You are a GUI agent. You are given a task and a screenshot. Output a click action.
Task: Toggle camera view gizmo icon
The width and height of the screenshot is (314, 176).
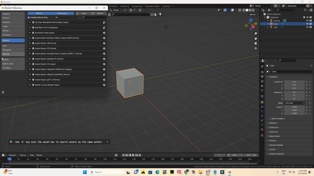[256, 44]
